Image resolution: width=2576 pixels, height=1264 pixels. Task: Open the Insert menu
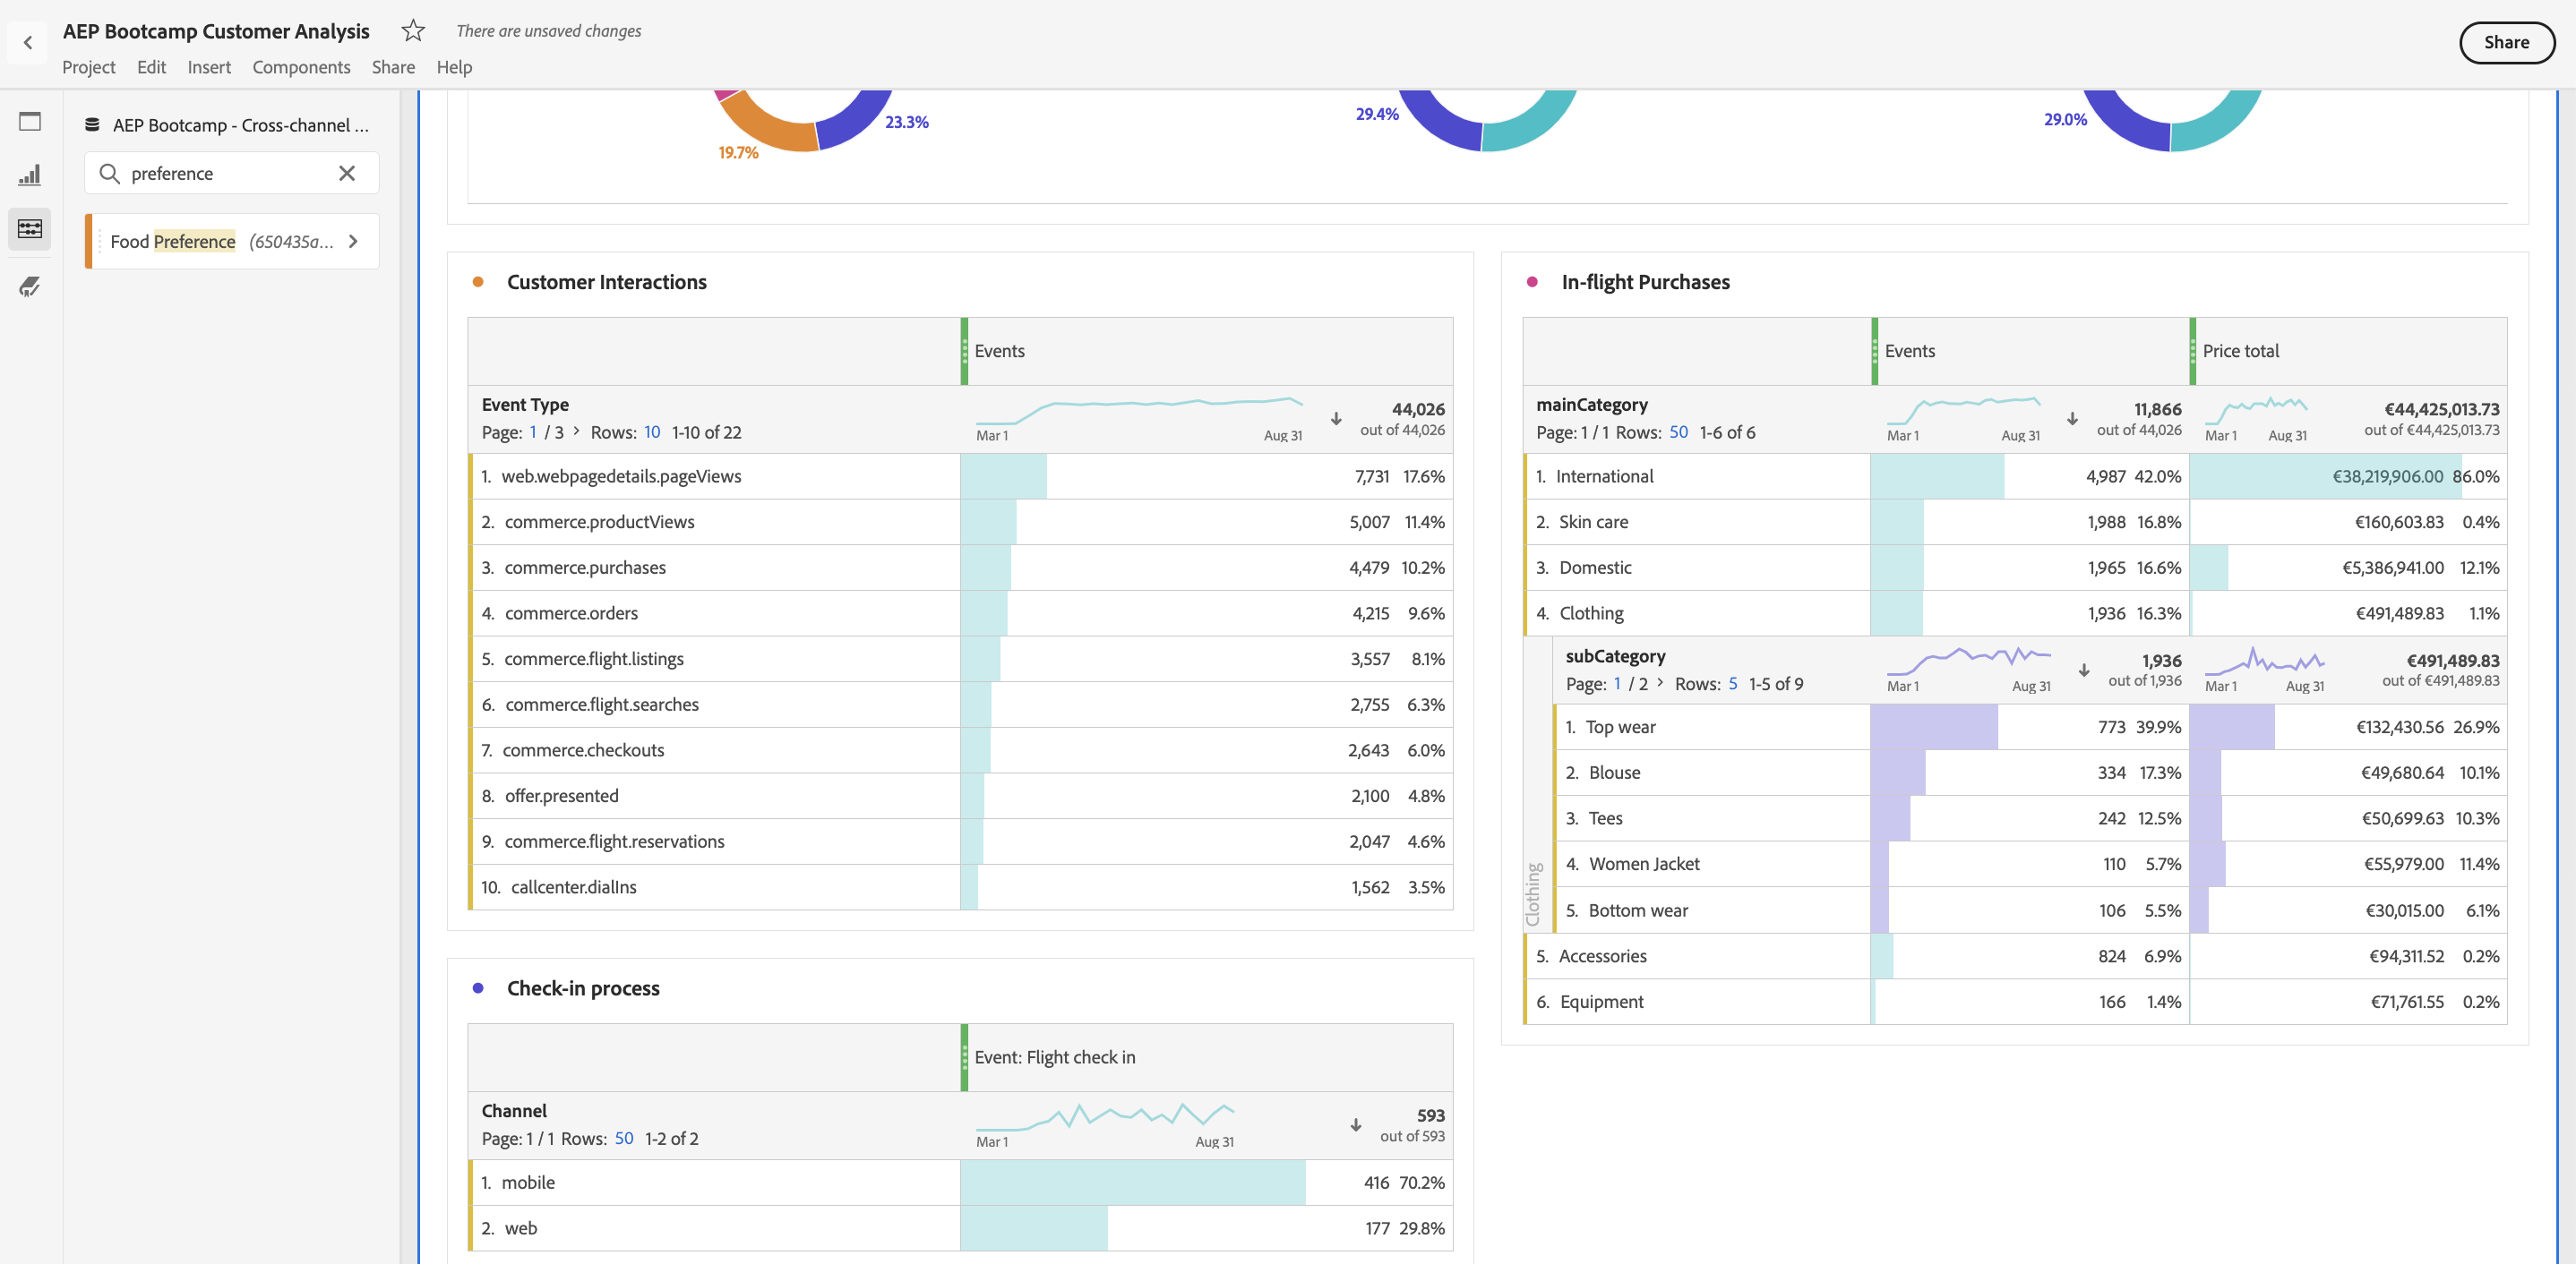[x=209, y=67]
